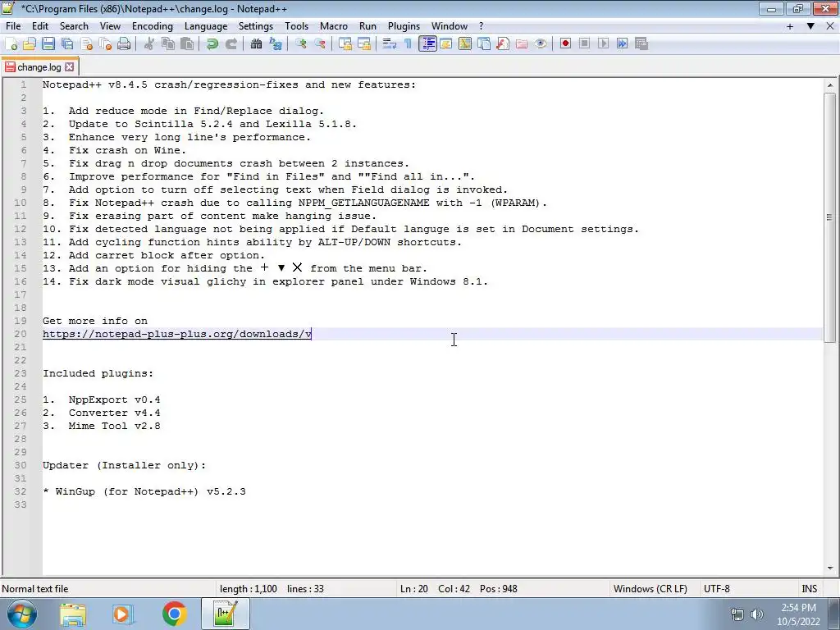Click the Save All toolbar icon

(x=67, y=44)
